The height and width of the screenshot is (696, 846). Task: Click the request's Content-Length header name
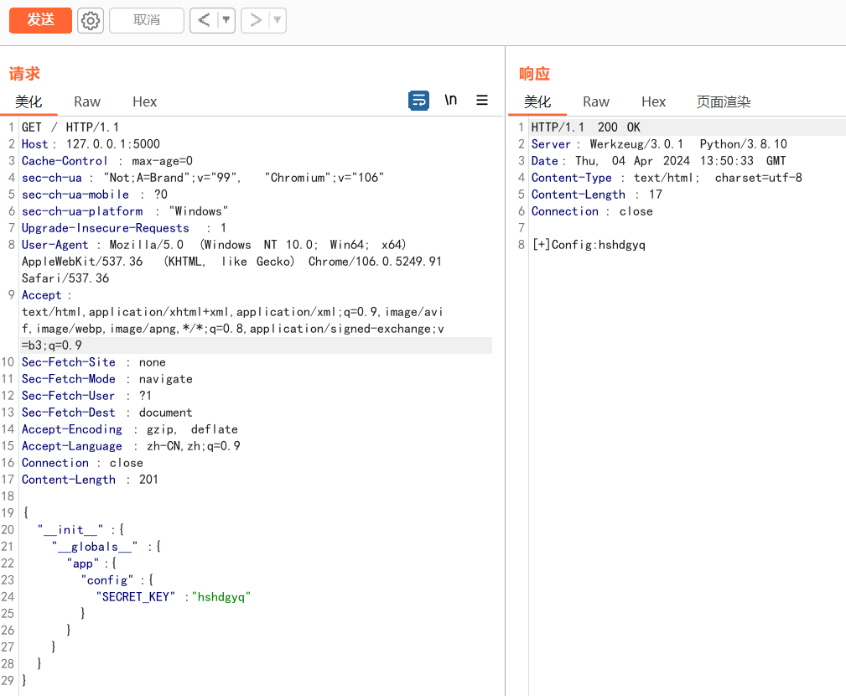(x=69, y=479)
